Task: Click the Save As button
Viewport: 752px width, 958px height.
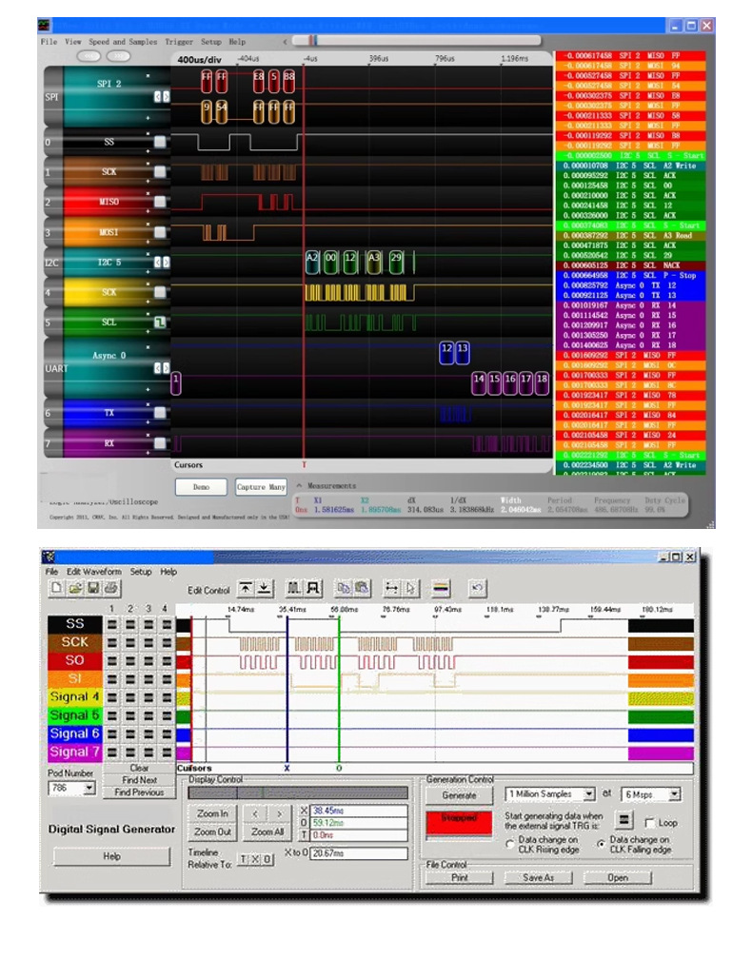Action: pos(539,877)
